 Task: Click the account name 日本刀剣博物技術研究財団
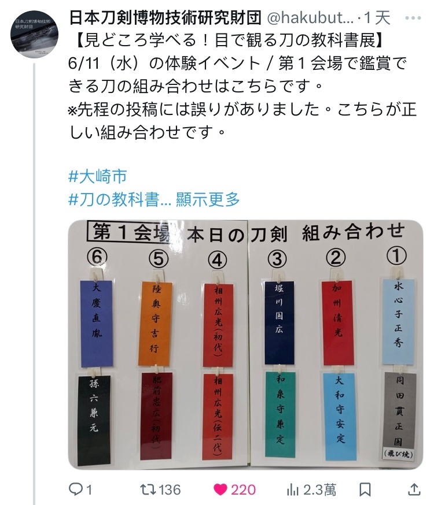coord(165,18)
